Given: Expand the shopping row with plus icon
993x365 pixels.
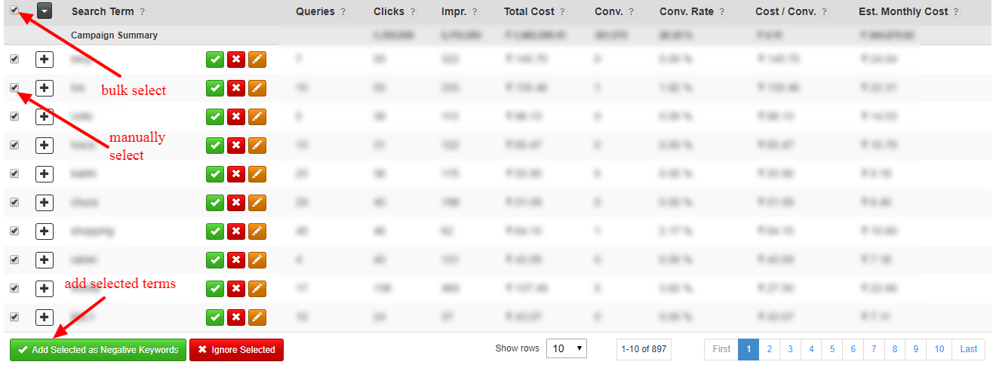Looking at the screenshot, I should click(45, 232).
